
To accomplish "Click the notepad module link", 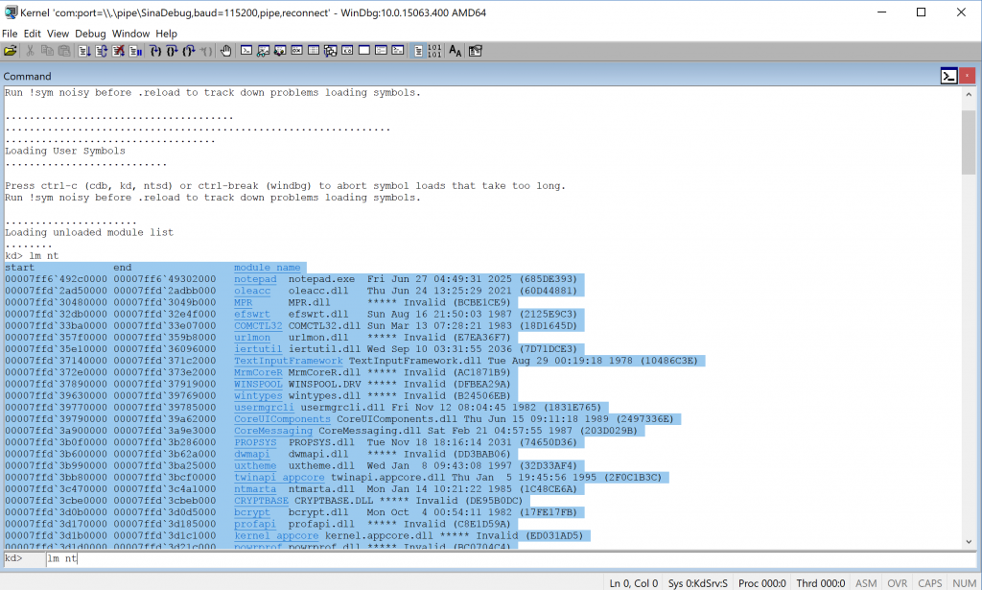I will 255,279.
